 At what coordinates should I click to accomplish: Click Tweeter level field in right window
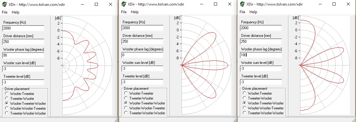point(261,82)
